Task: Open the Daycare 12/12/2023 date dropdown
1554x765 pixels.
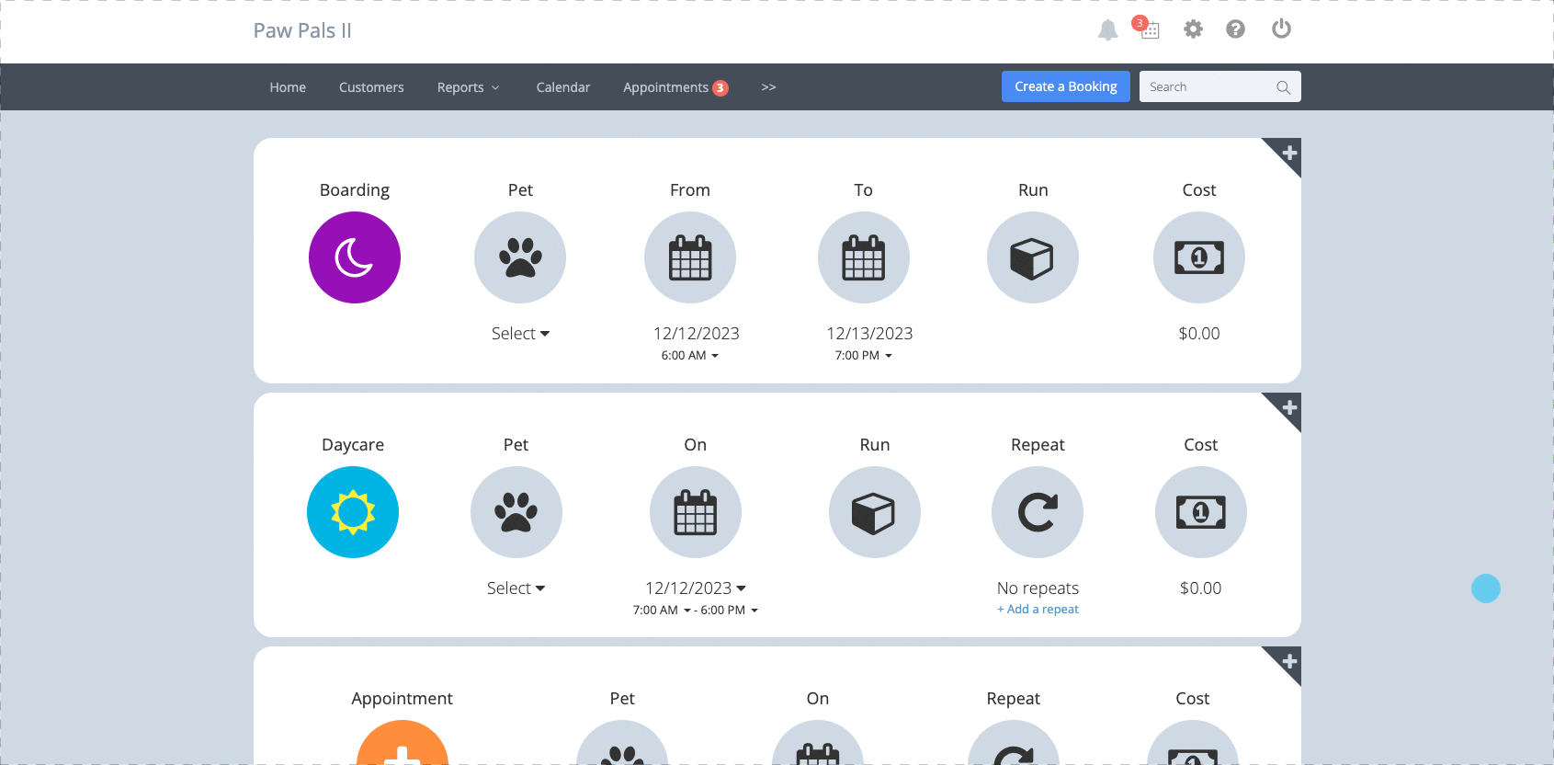Action: [696, 588]
